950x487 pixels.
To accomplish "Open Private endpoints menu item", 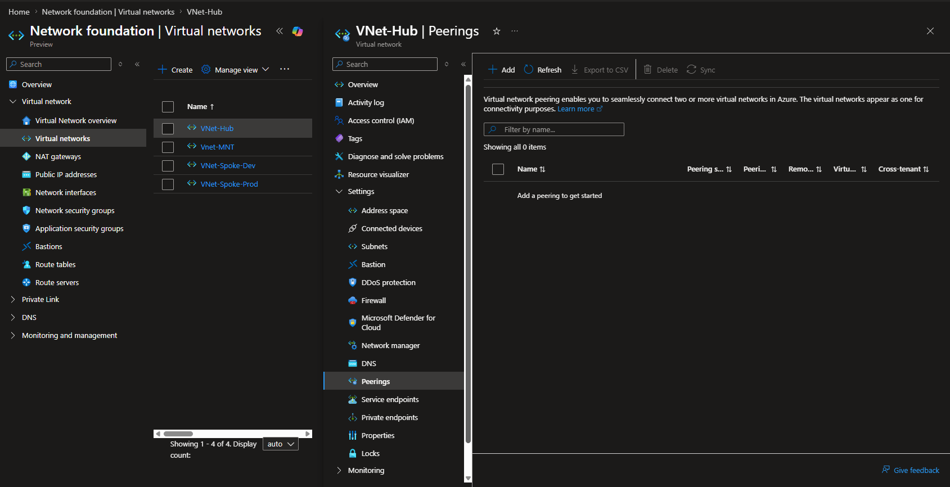I will (390, 417).
